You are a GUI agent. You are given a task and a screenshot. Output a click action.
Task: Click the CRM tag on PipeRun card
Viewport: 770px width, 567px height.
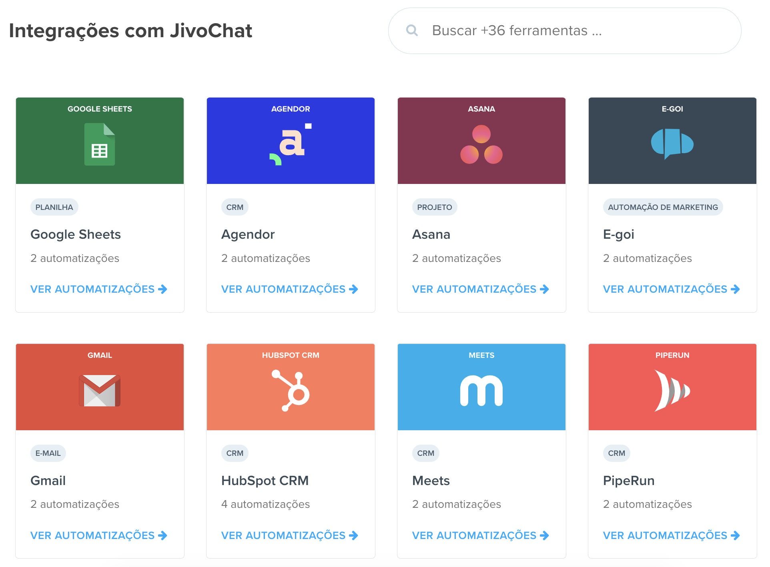click(x=617, y=453)
